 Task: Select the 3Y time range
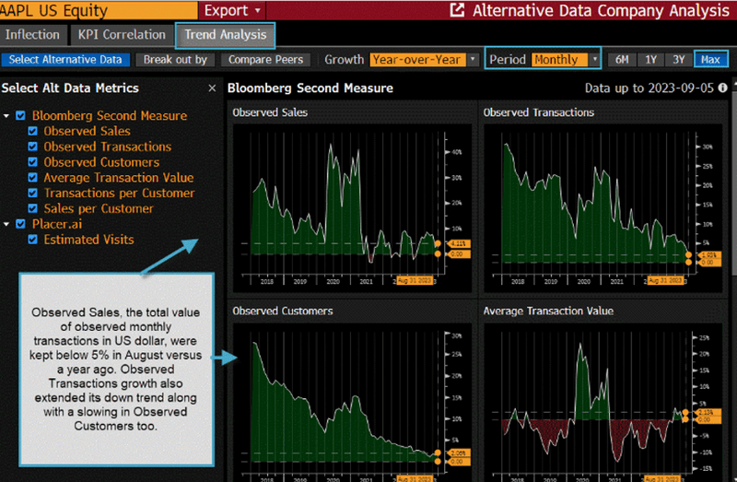[678, 60]
